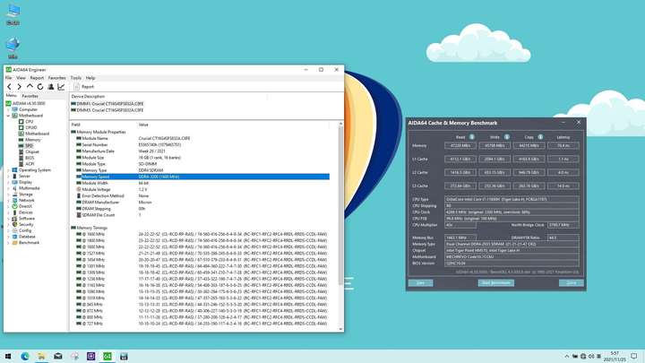The image size is (645, 363).
Task: Click the Read info icon in benchmark
Action: coord(472,137)
